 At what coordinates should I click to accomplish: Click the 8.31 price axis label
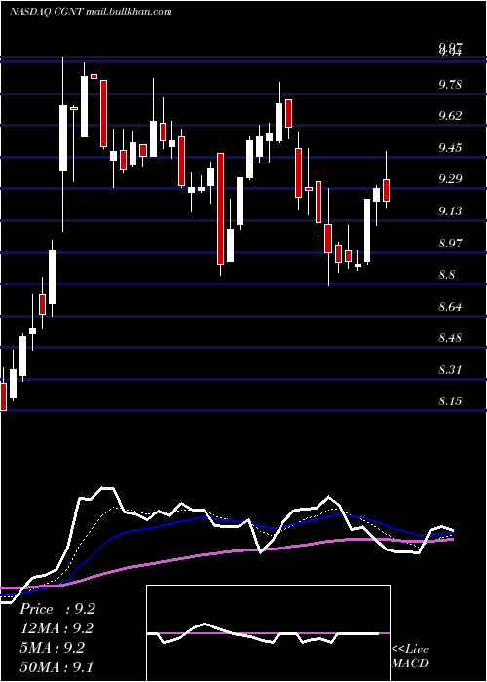(x=450, y=369)
